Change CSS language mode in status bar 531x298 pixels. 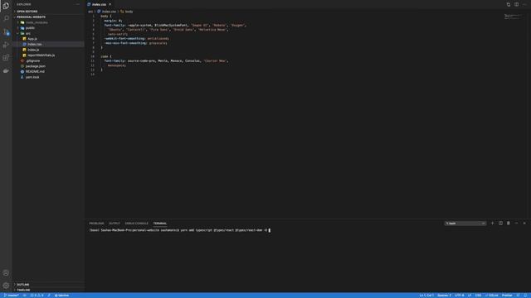478,296
